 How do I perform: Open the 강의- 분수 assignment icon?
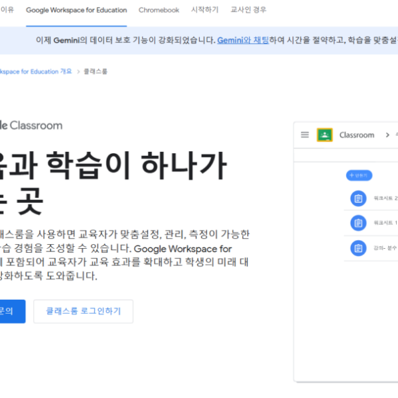pos(358,248)
